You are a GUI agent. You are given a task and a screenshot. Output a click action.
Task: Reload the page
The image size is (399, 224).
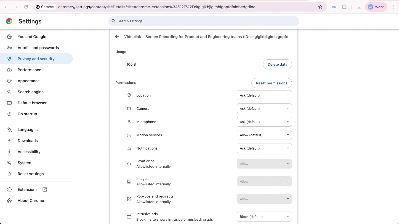(x=26, y=7)
